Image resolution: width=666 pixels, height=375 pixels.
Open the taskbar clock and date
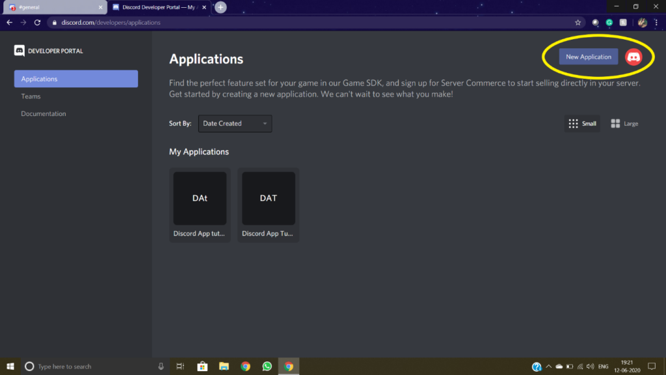click(x=627, y=366)
